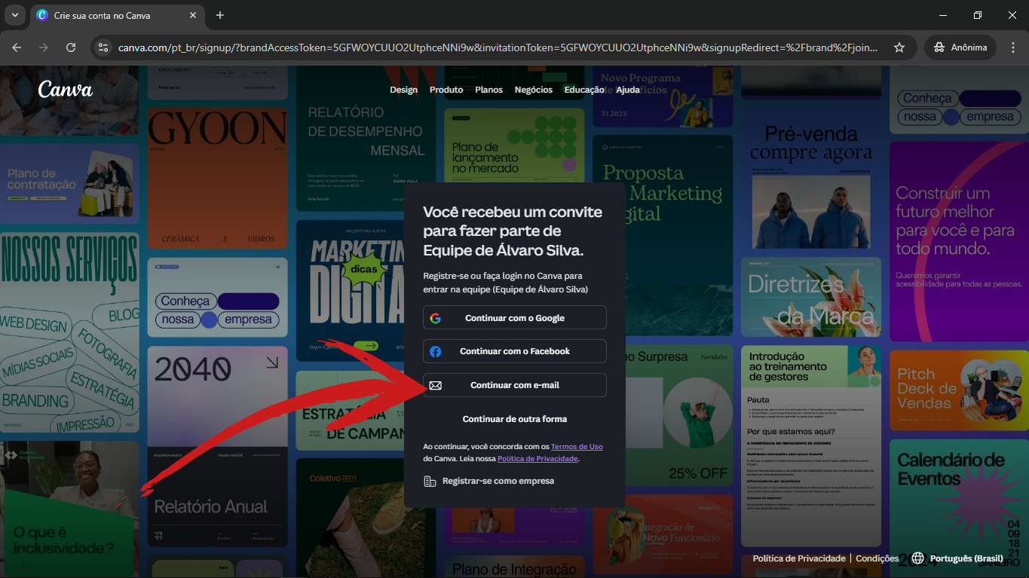Open the Termos de Uso link

(x=577, y=447)
